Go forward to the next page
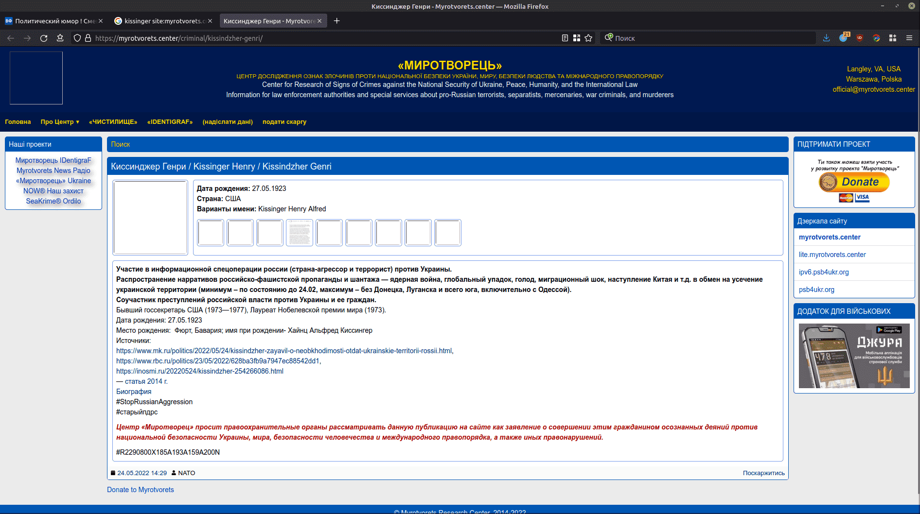 coord(27,38)
